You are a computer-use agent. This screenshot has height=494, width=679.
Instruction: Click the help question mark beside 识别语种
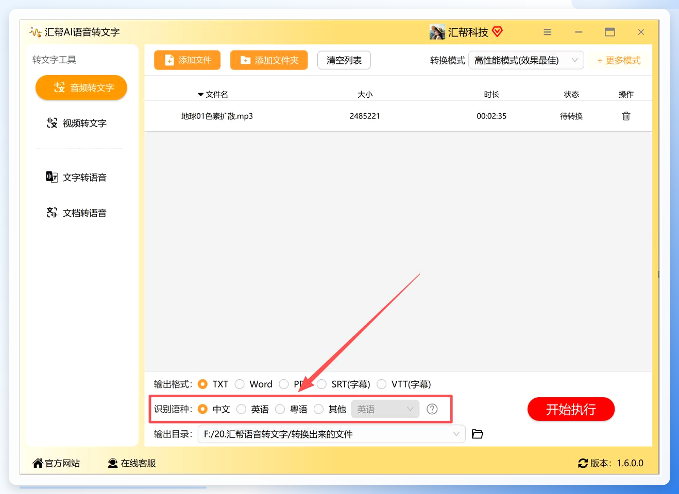[432, 409]
